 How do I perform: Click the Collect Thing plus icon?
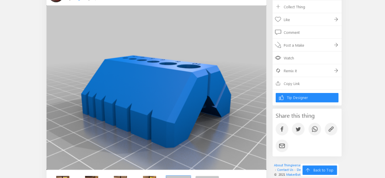click(278, 7)
